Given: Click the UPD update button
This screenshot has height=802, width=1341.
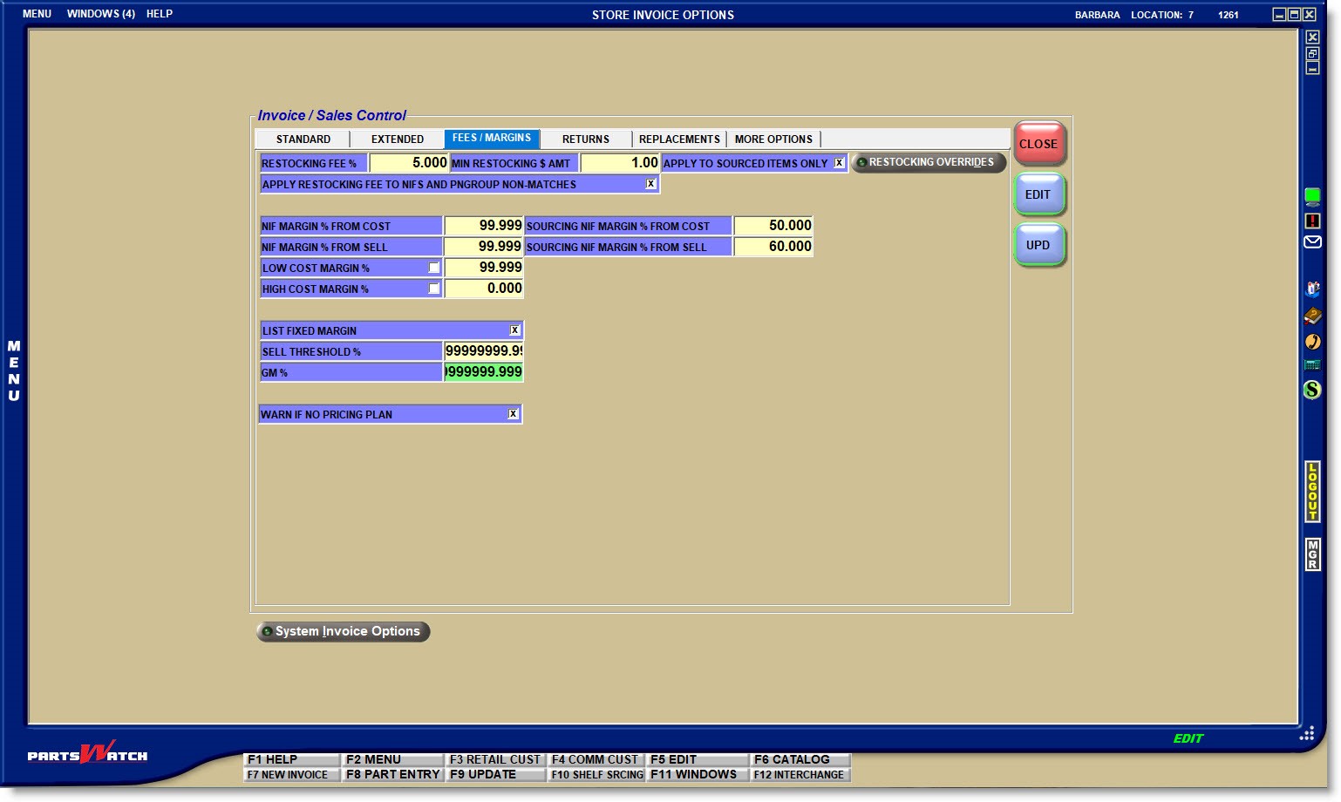Looking at the screenshot, I should [1038, 245].
